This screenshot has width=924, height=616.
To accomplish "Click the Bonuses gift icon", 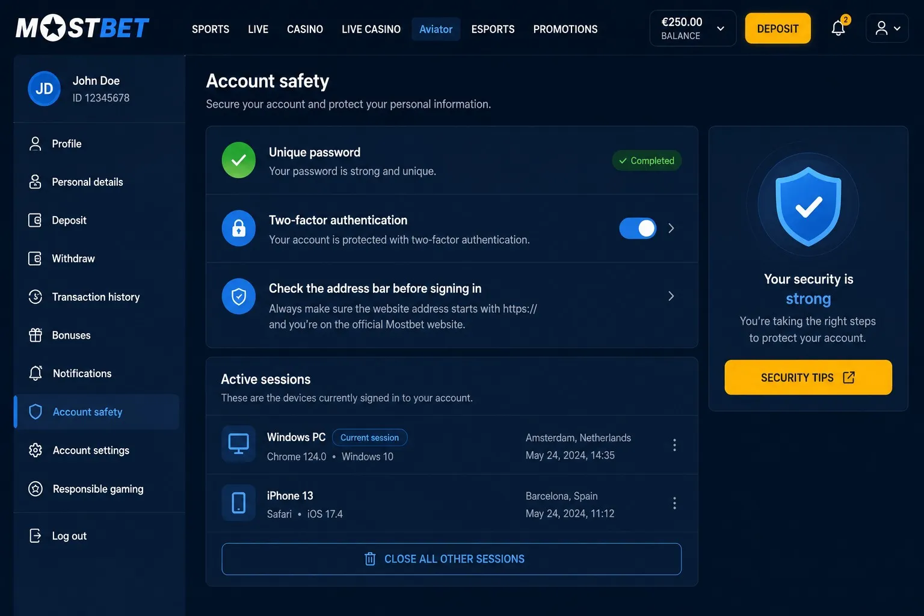I will (35, 335).
